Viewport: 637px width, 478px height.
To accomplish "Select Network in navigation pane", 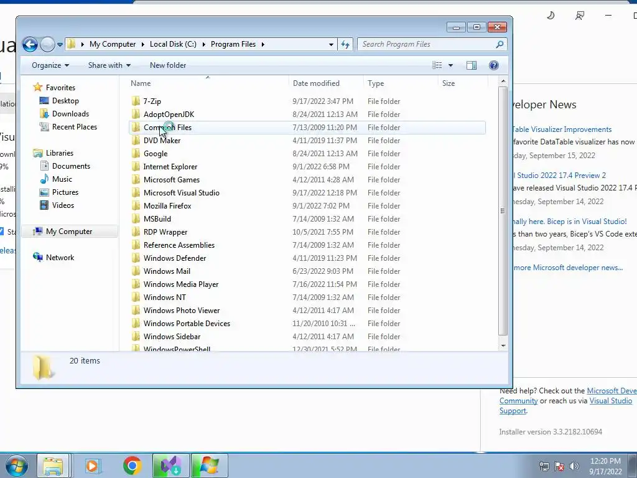I will coord(60,257).
